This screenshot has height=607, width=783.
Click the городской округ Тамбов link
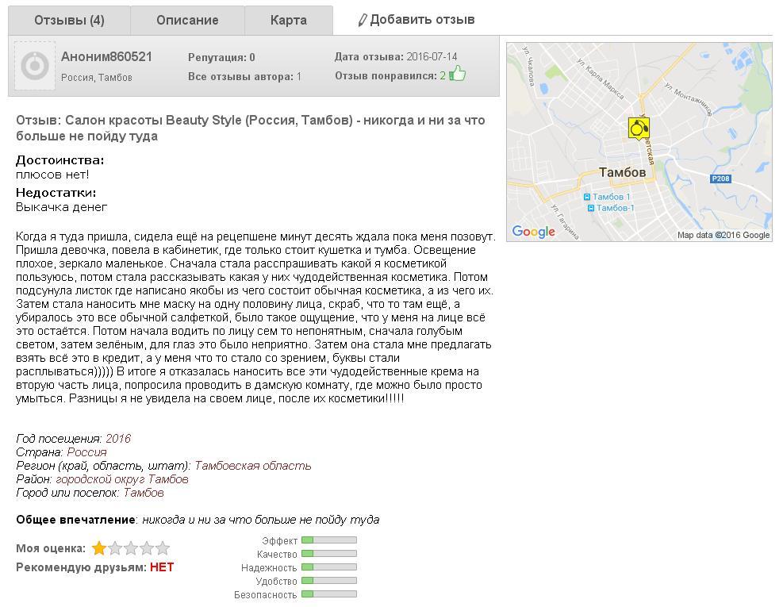122,479
